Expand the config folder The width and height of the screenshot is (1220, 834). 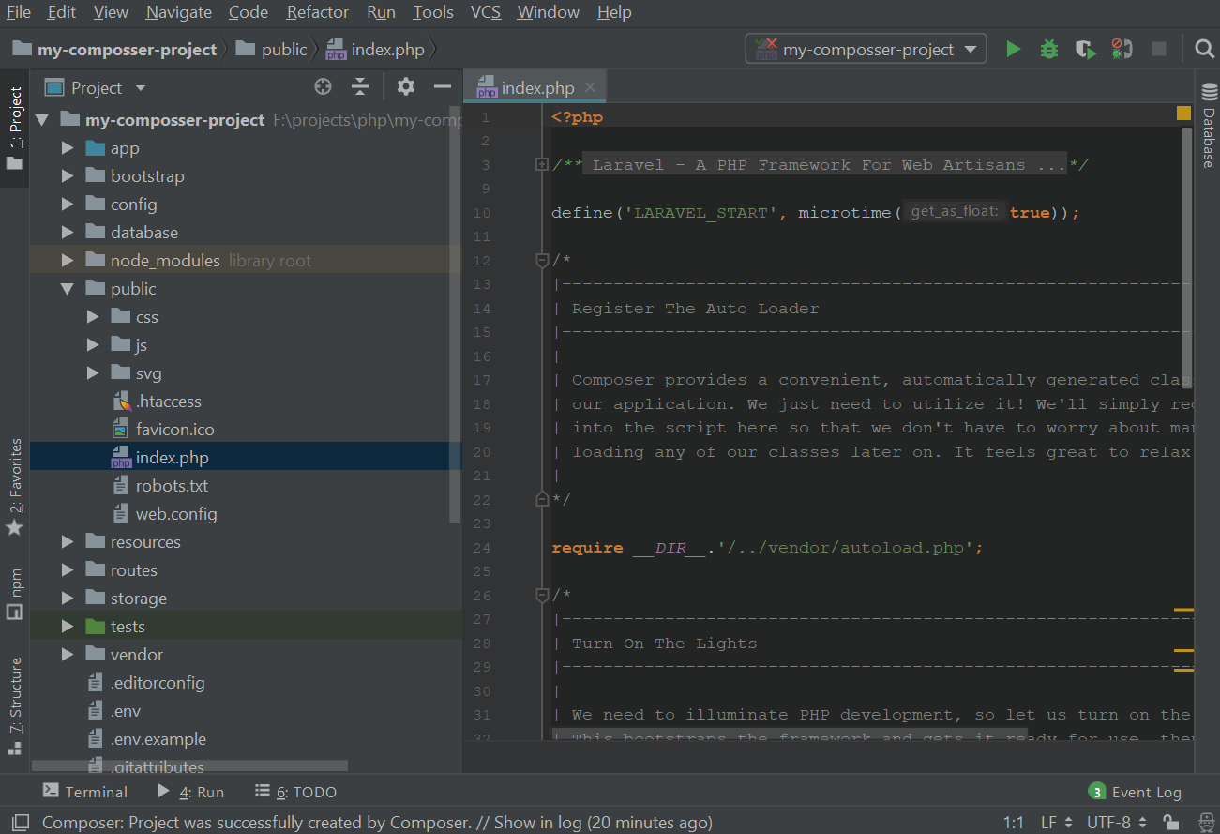[x=67, y=205]
